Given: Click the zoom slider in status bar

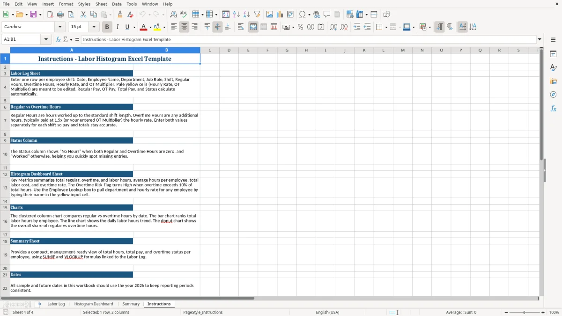Looking at the screenshot, I should tap(525, 312).
